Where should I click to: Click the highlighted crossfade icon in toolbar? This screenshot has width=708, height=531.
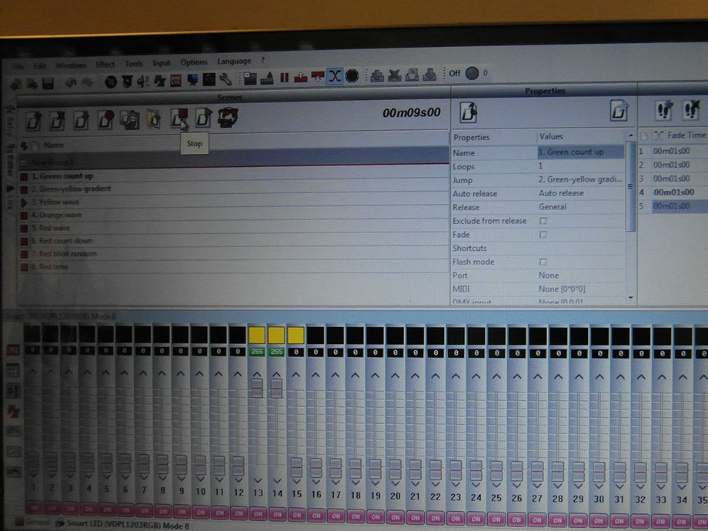coord(335,76)
